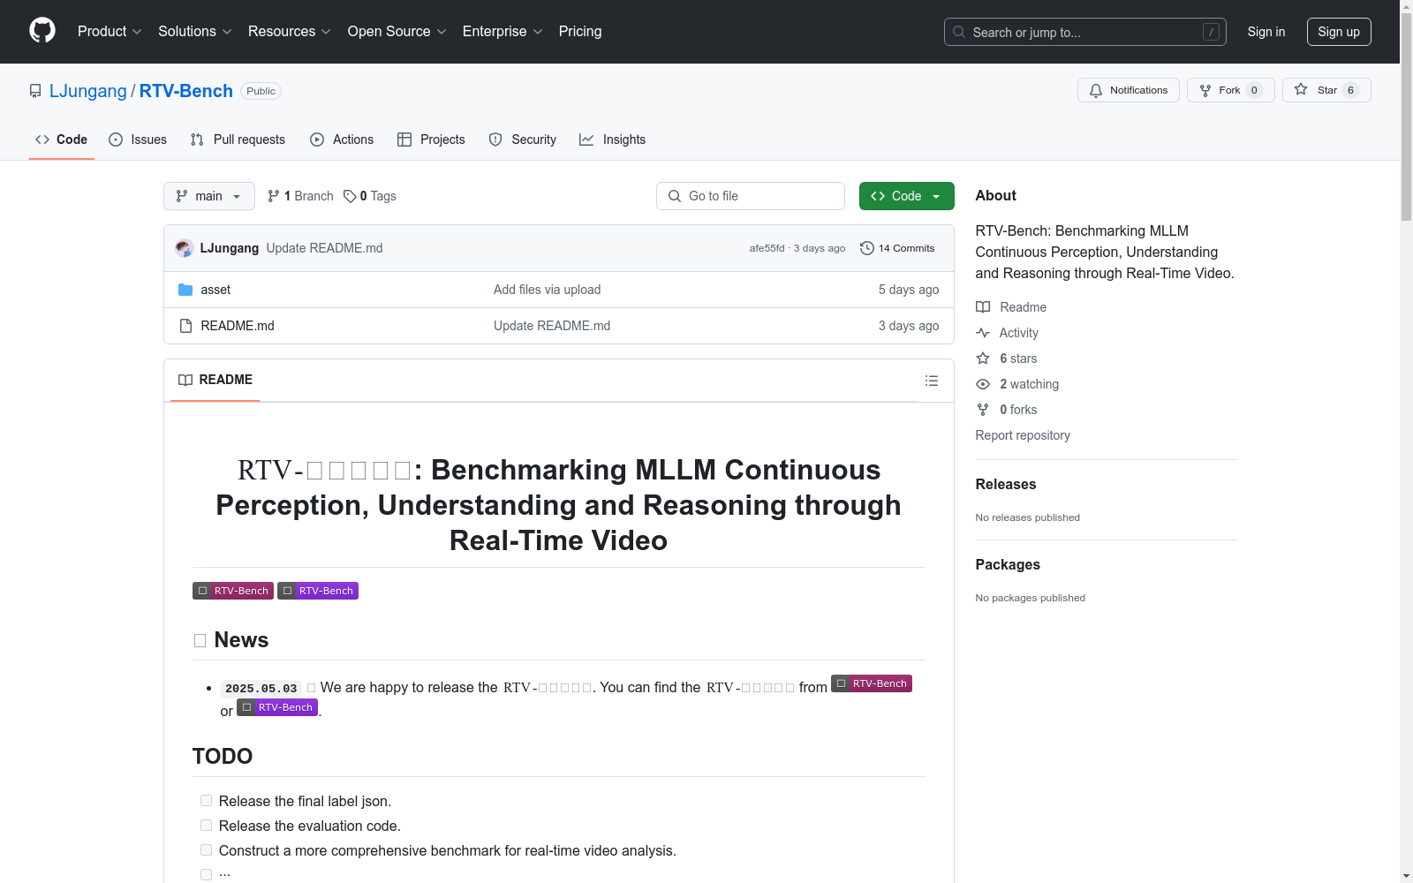This screenshot has width=1413, height=883.
Task: Click the tag icon beside 0 Tags
Action: [350, 196]
